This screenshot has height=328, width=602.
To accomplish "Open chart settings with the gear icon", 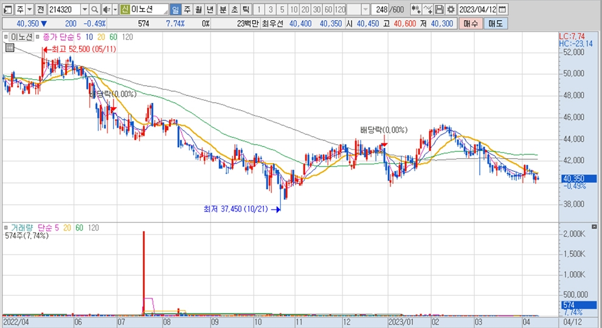I will click(x=451, y=10).
